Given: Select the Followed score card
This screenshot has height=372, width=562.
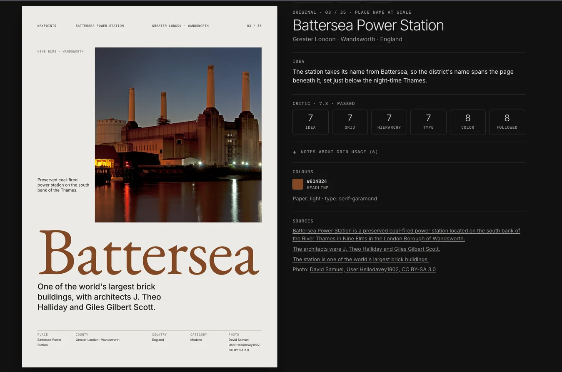Looking at the screenshot, I should coord(507,122).
